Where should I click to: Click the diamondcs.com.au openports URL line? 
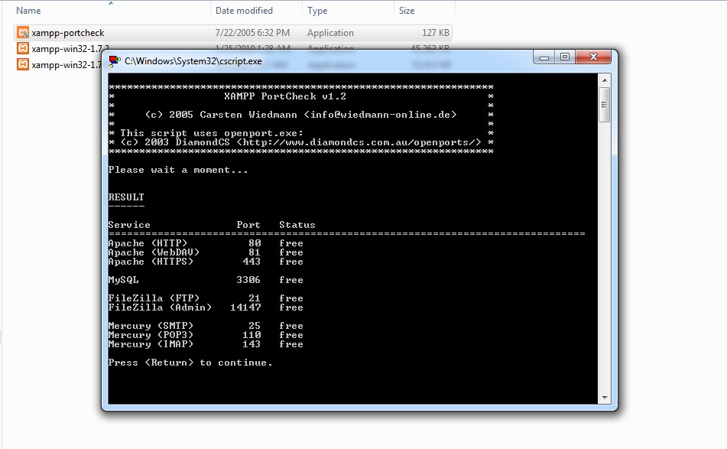pyautogui.click(x=301, y=142)
